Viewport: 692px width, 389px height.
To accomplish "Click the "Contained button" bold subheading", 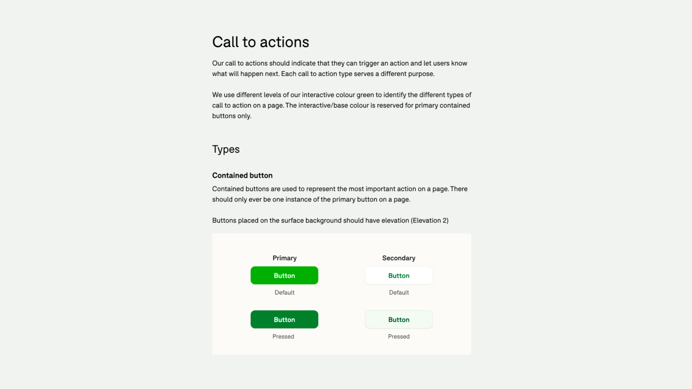I will coord(242,175).
